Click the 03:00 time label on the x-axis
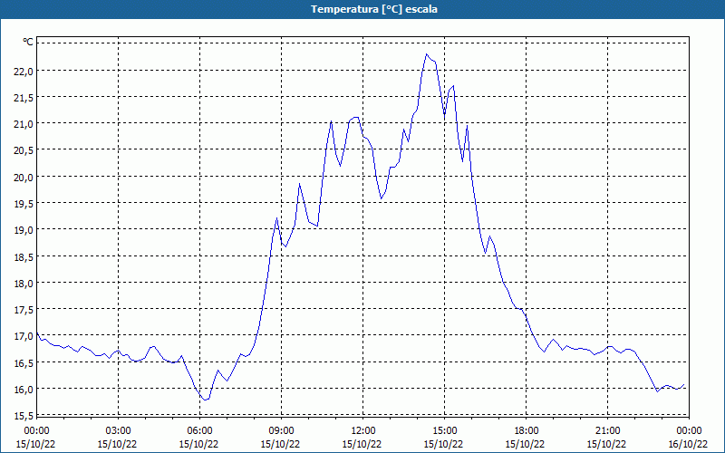 118,430
